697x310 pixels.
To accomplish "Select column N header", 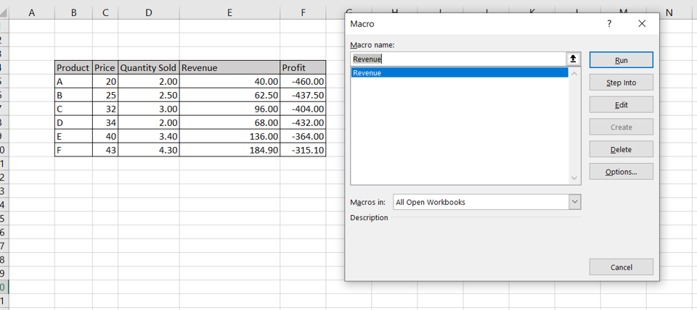I will coord(669,13).
